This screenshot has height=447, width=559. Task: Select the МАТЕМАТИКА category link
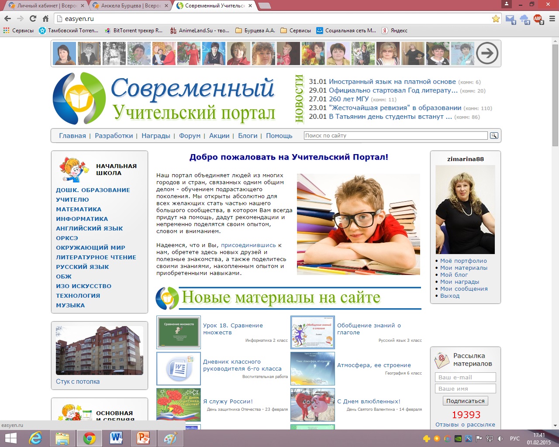[79, 210]
